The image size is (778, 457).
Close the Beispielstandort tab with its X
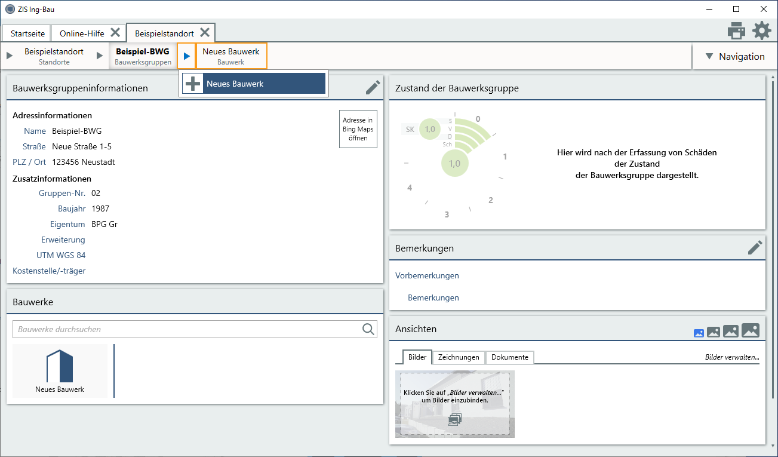pyautogui.click(x=205, y=32)
